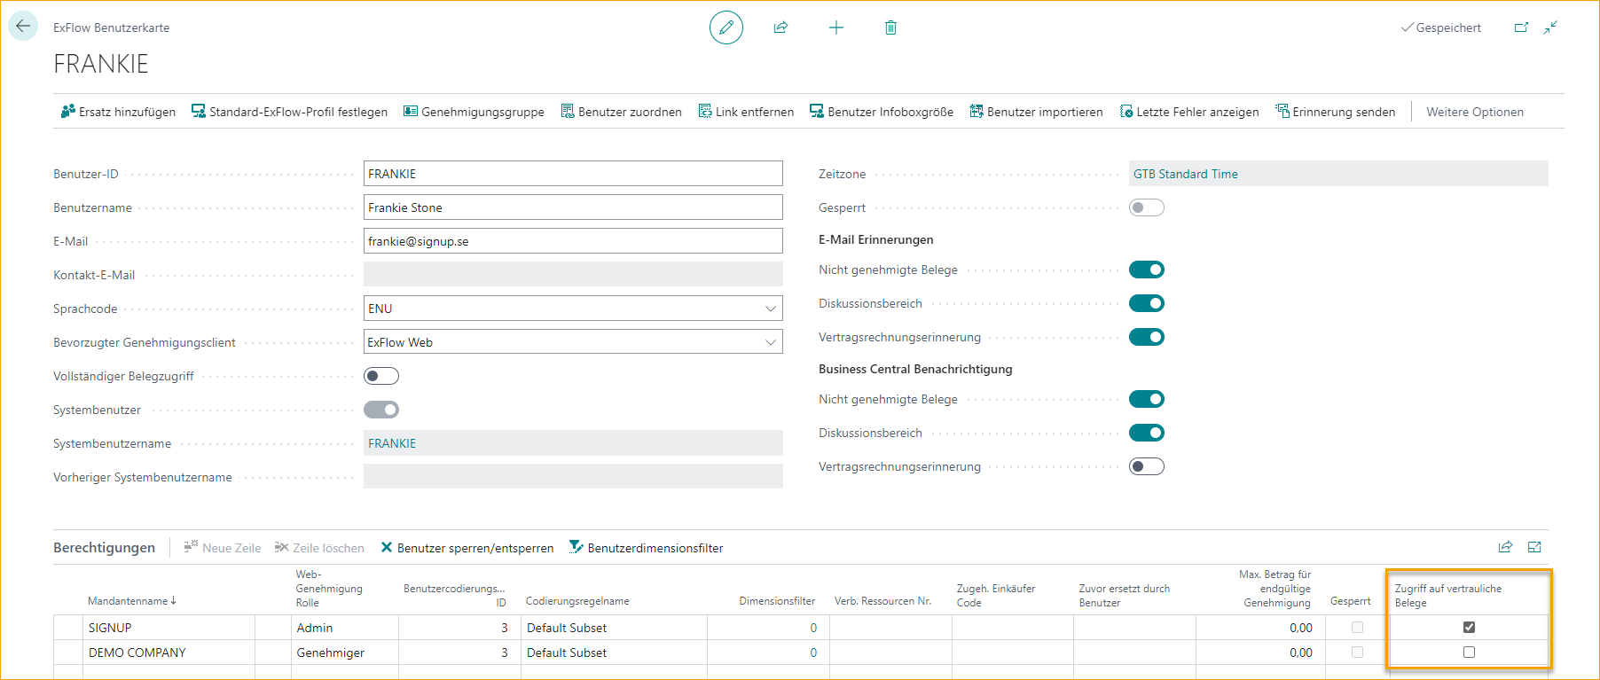Open Benutzer Infoboxgröße
Viewport: 1600px width, 680px height.
(882, 112)
